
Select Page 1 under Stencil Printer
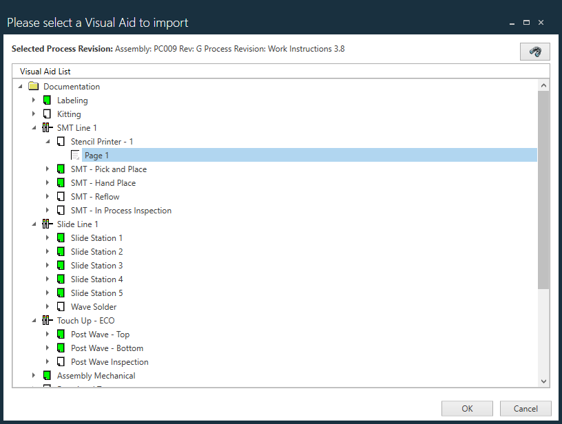pos(96,155)
